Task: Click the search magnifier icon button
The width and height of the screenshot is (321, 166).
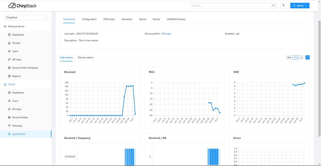Action: (274, 6)
